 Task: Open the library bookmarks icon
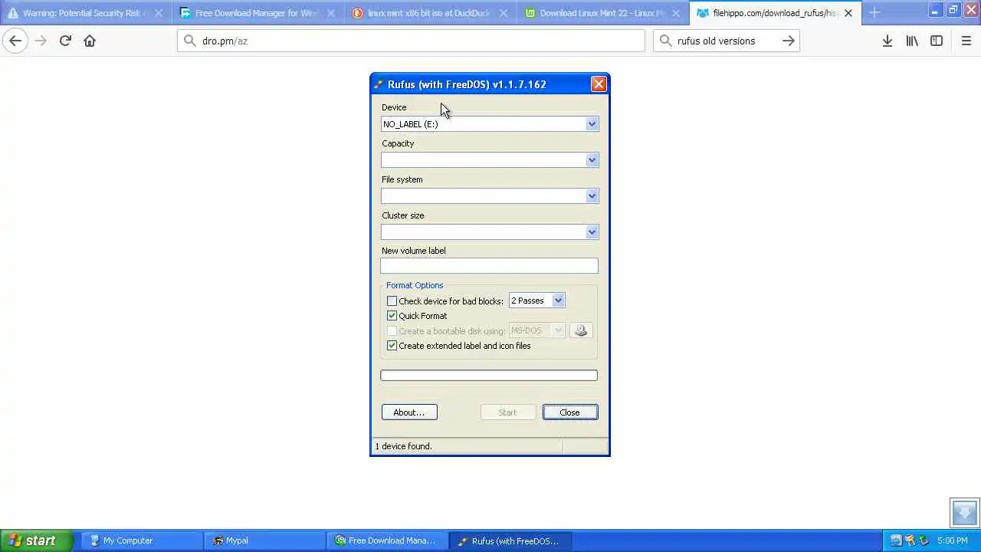(912, 41)
